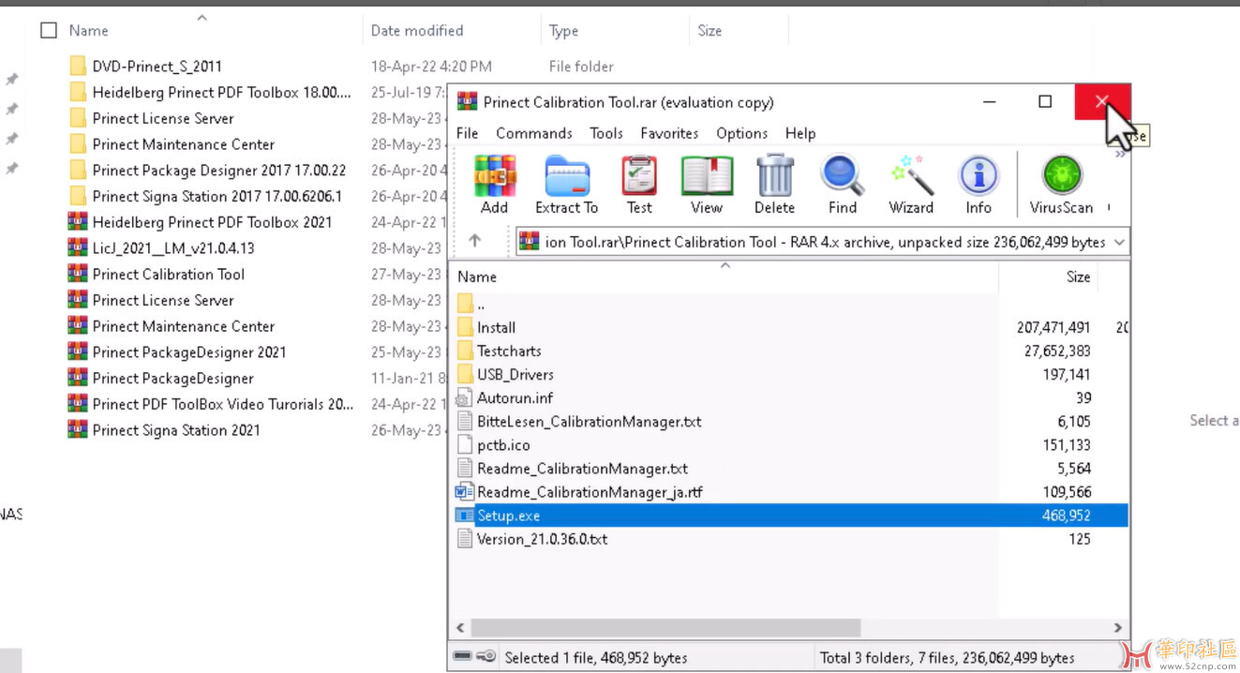The height and width of the screenshot is (673, 1240).
Task: Open the Help menu
Action: point(800,133)
